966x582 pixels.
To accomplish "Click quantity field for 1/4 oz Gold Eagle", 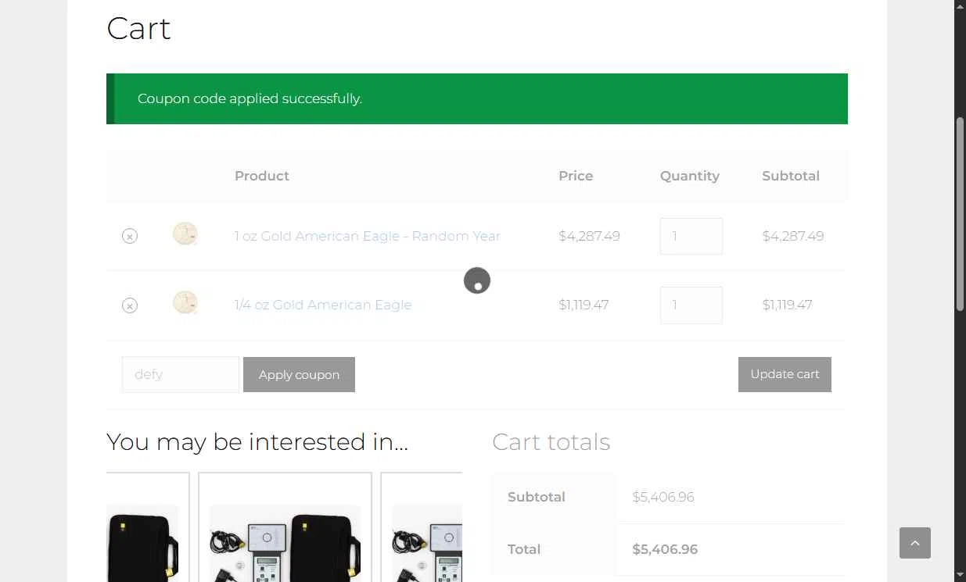I will tap(691, 305).
